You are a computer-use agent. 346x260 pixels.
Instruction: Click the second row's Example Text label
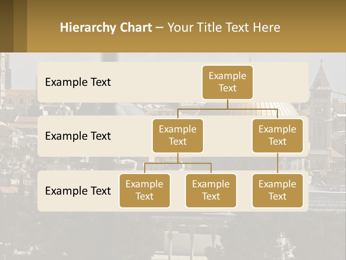(78, 136)
